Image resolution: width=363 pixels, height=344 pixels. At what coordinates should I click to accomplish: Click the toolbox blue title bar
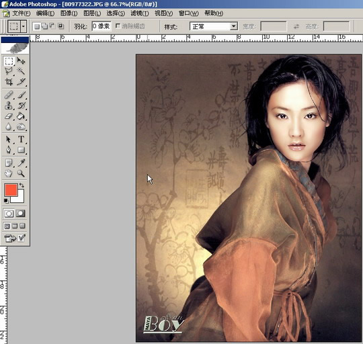[x=15, y=40]
